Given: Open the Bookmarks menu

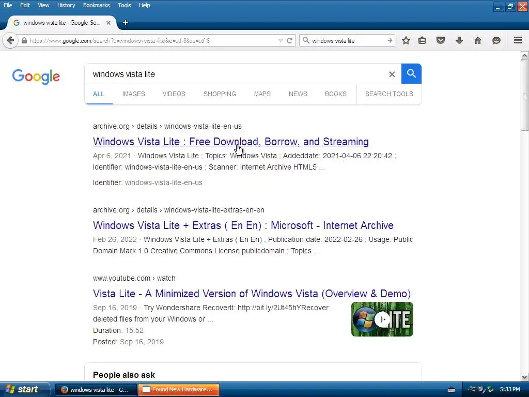Looking at the screenshot, I should (97, 5).
